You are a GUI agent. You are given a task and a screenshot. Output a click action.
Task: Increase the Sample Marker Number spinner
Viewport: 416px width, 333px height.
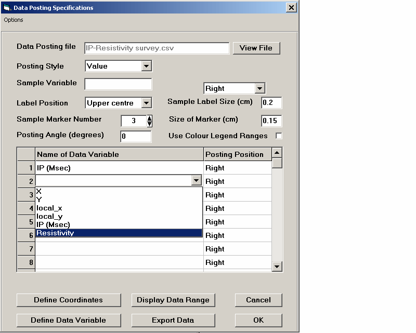point(150,118)
